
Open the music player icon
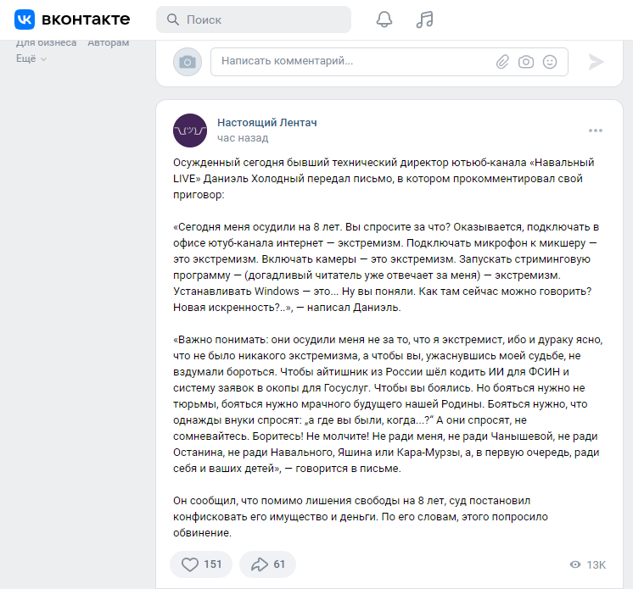(425, 19)
